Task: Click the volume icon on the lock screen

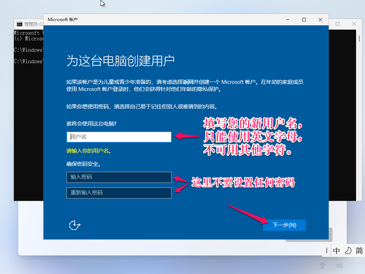Action: [339, 265]
